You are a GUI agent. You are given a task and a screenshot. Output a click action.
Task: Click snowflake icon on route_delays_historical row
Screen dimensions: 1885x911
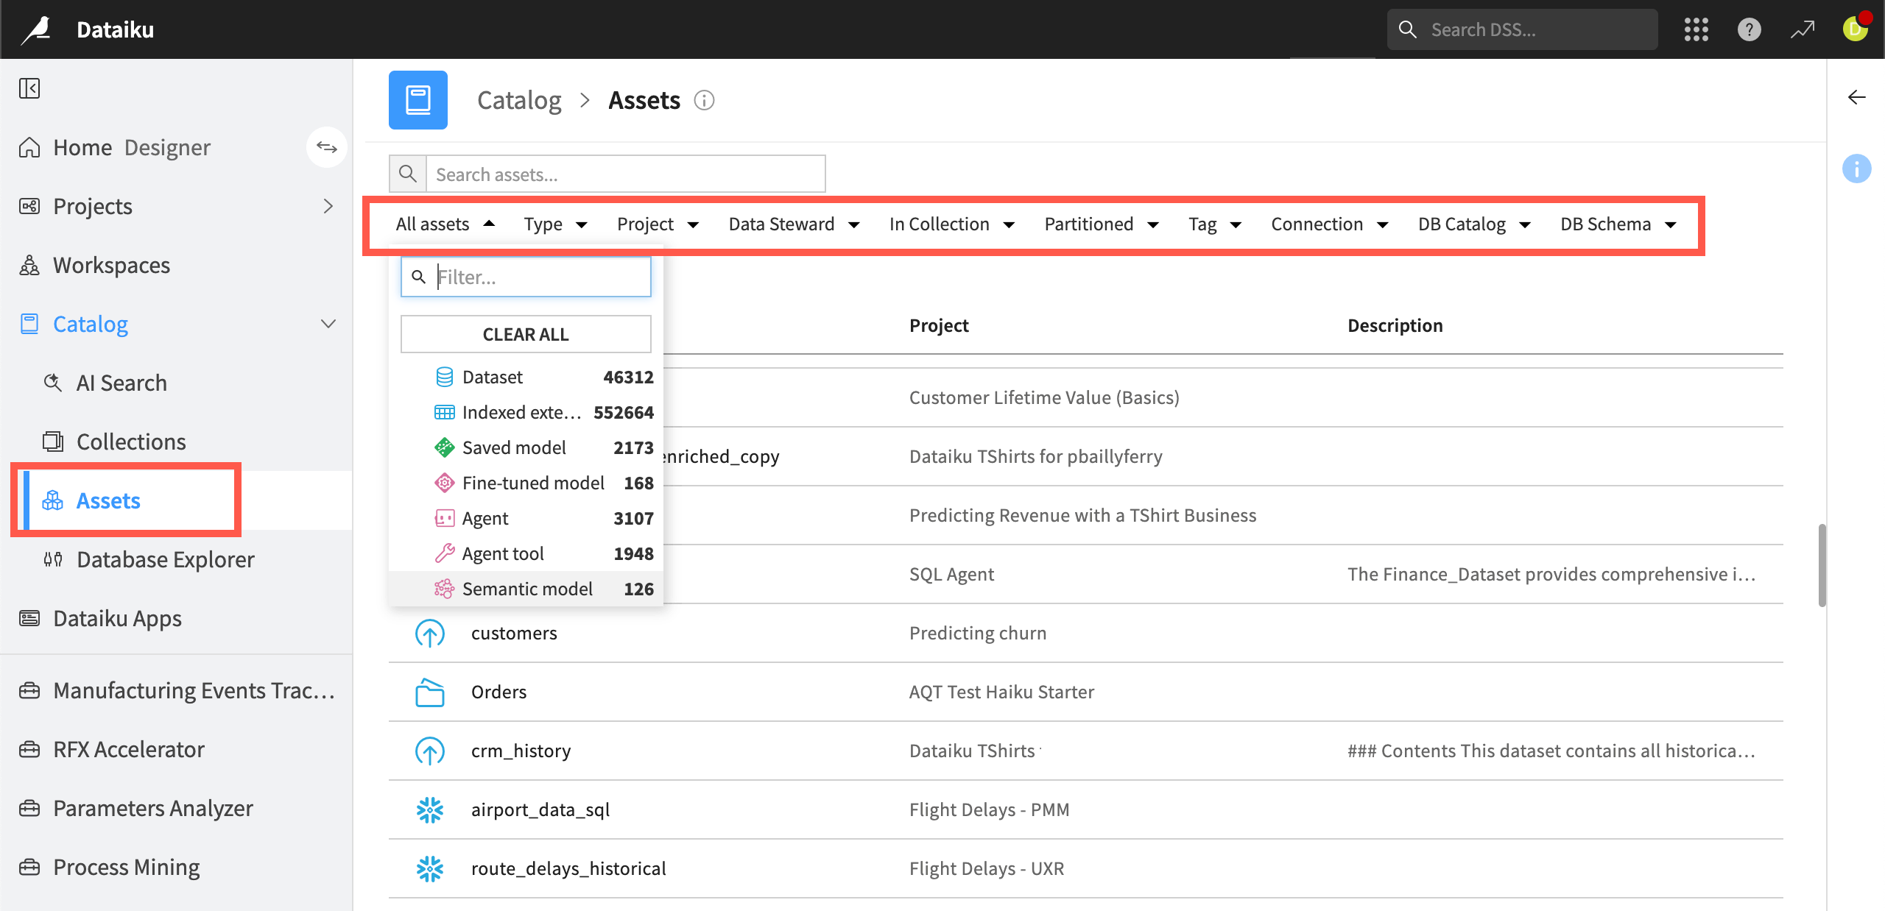[430, 868]
